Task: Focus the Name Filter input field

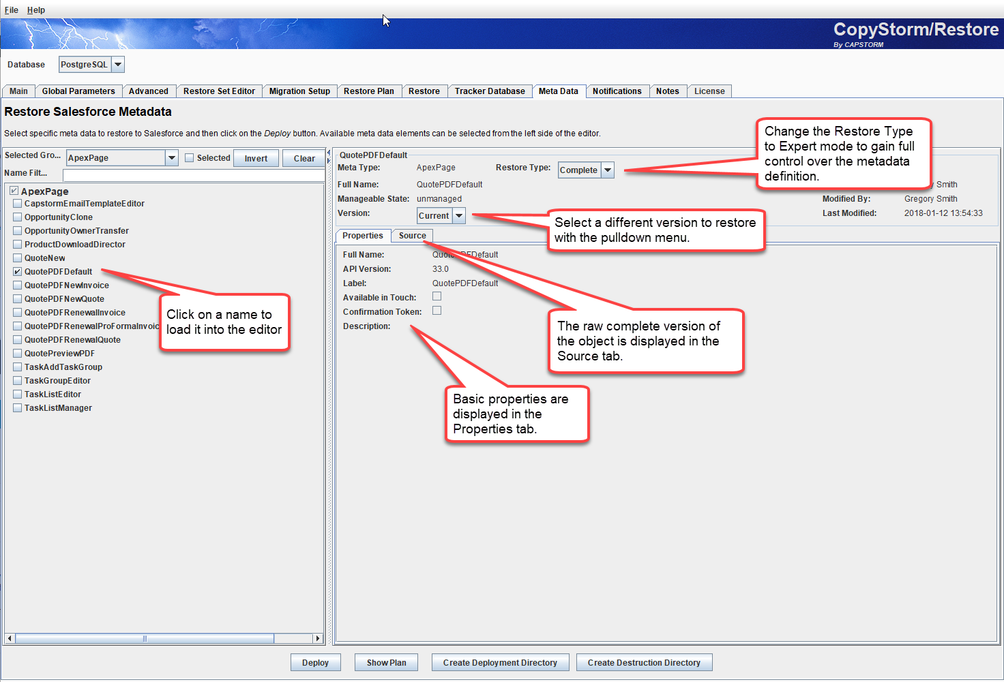Action: [194, 175]
